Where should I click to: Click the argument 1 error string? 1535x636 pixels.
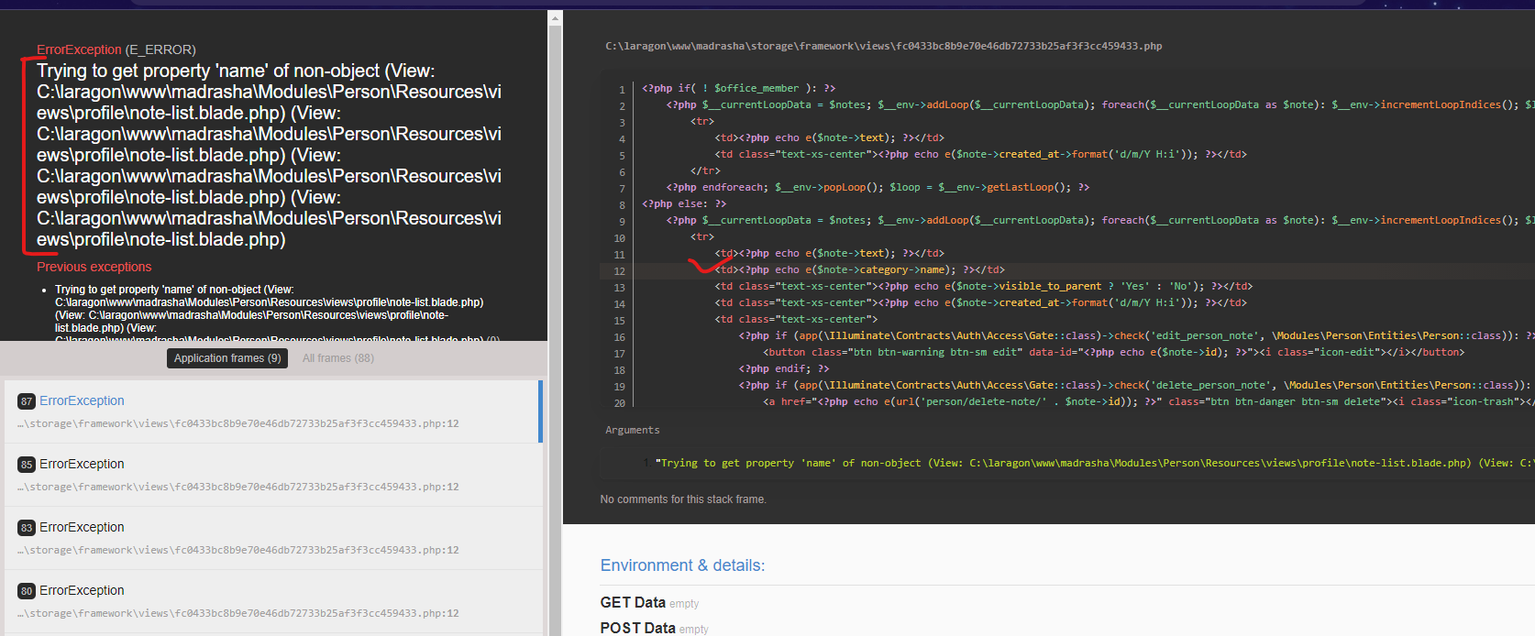click(1094, 463)
